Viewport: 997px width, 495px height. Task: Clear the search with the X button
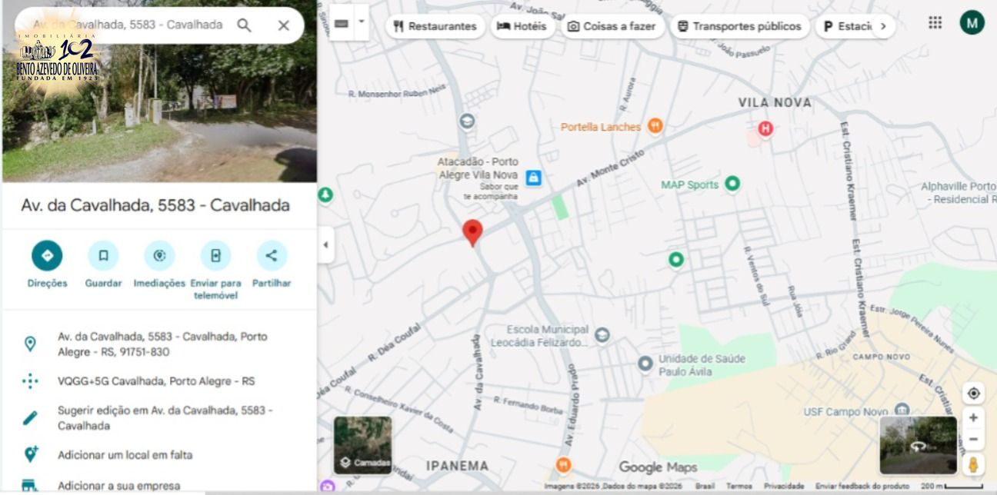point(283,25)
